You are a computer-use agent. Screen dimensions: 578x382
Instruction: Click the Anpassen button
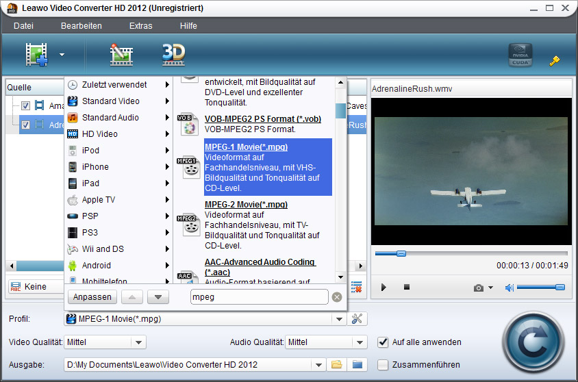91,297
